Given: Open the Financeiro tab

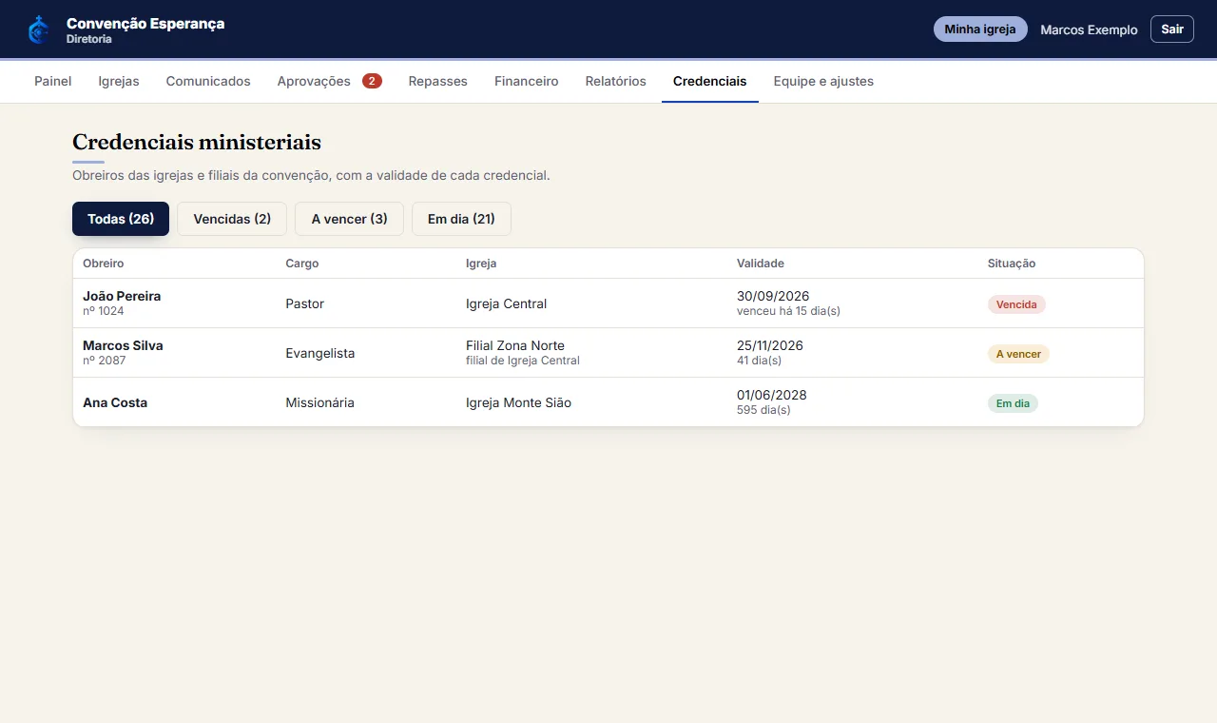Looking at the screenshot, I should [x=527, y=81].
